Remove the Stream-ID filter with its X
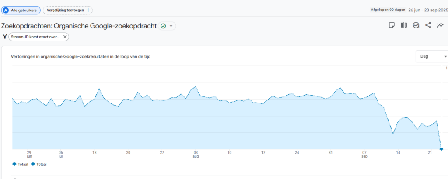The width and height of the screenshot is (448, 179). pyautogui.click(x=65, y=37)
